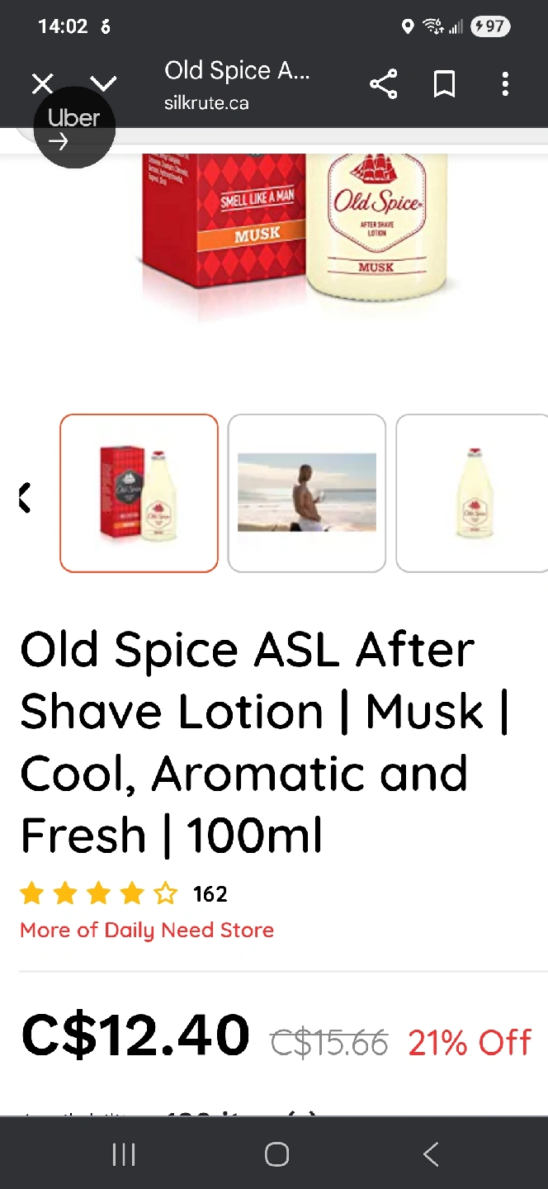Open More of Daily Need Store link
Screen dimensions: 548x1189
[x=147, y=931]
